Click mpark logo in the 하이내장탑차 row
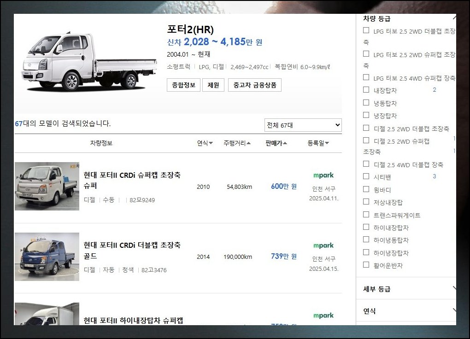The height and width of the screenshot is (339, 470). pyautogui.click(x=323, y=316)
